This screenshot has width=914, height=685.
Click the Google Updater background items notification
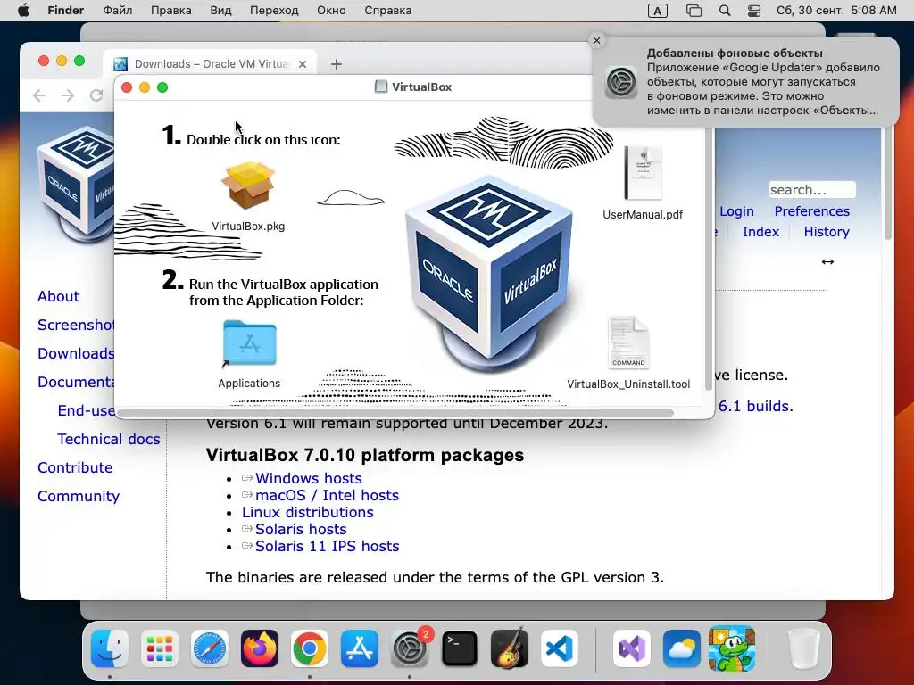745,81
